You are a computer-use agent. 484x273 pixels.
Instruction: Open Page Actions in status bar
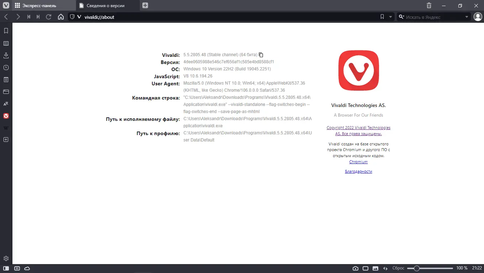385,268
